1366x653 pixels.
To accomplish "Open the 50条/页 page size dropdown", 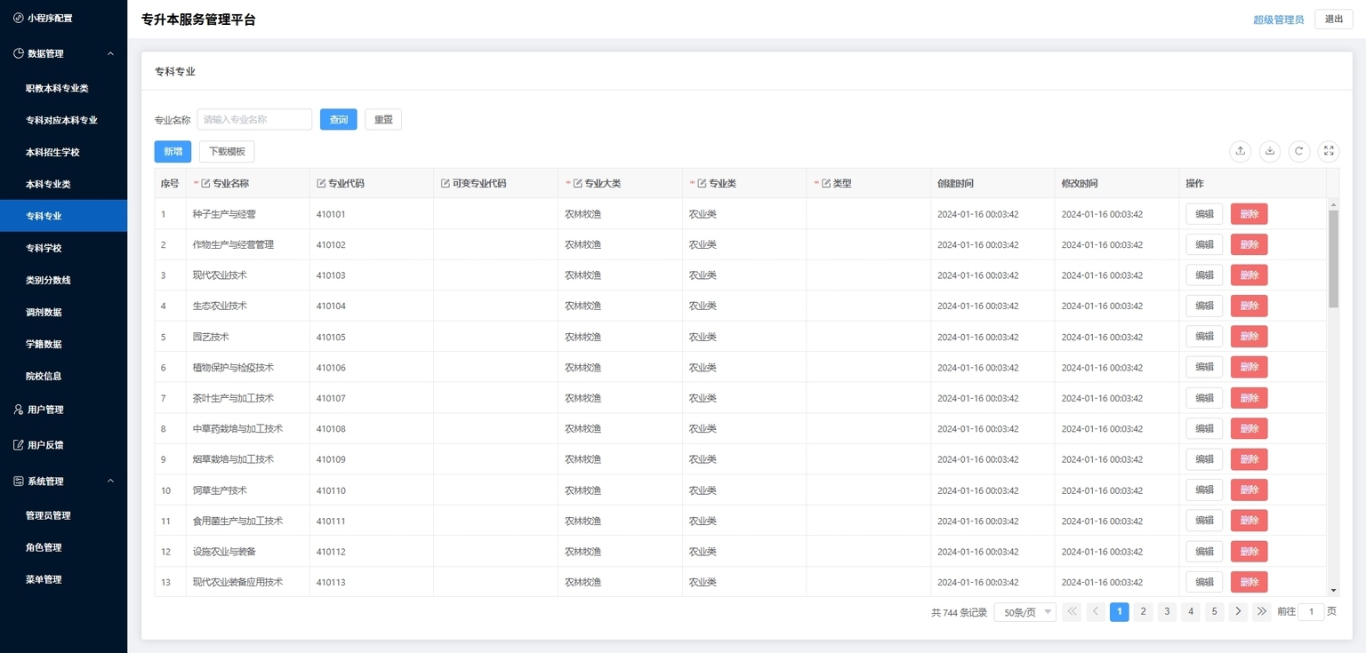I will click(1024, 612).
